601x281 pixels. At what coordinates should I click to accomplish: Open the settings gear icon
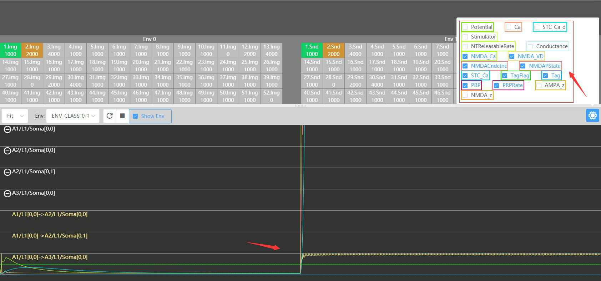592,116
